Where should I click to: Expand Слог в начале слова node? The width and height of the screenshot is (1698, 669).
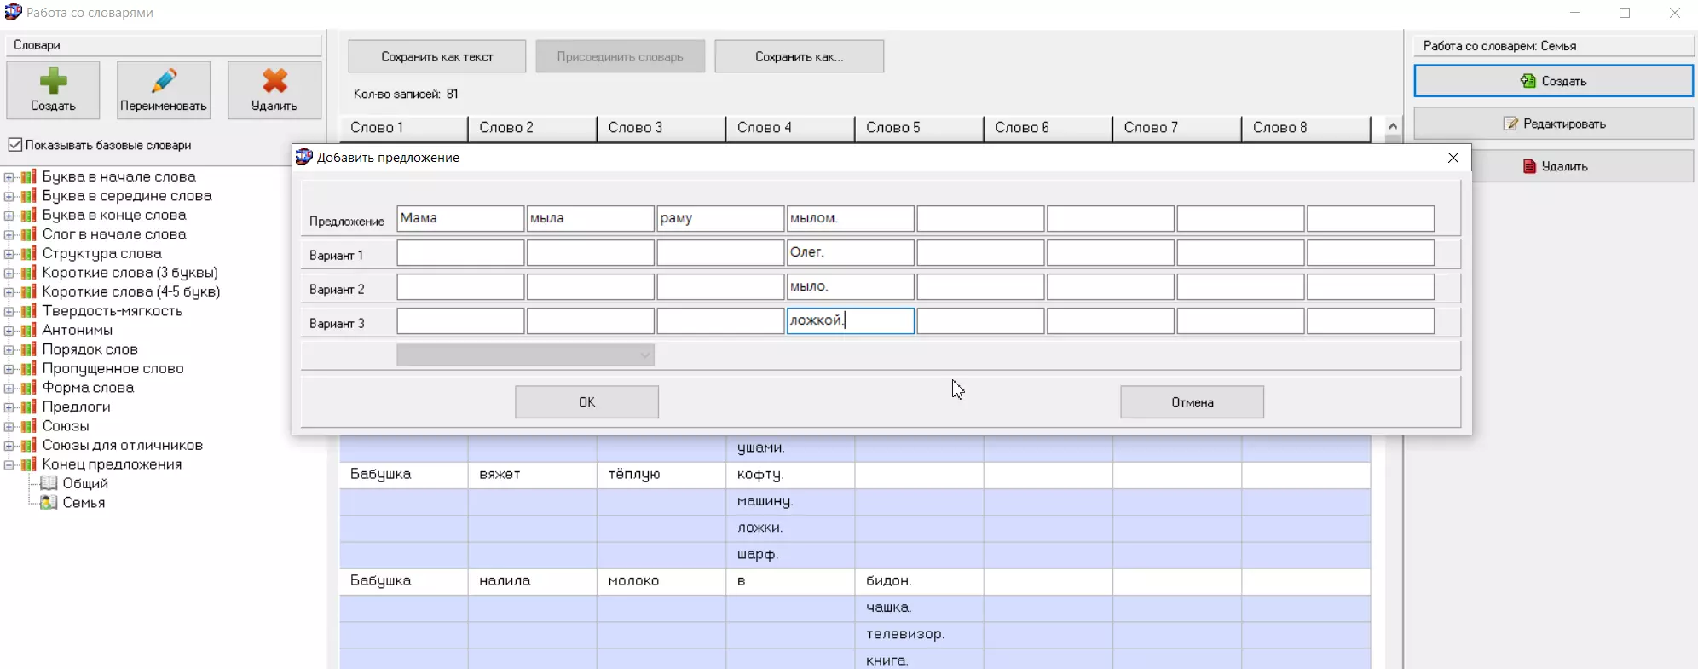[9, 234]
